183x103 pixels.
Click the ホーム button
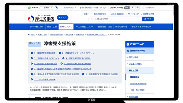[63, 18]
